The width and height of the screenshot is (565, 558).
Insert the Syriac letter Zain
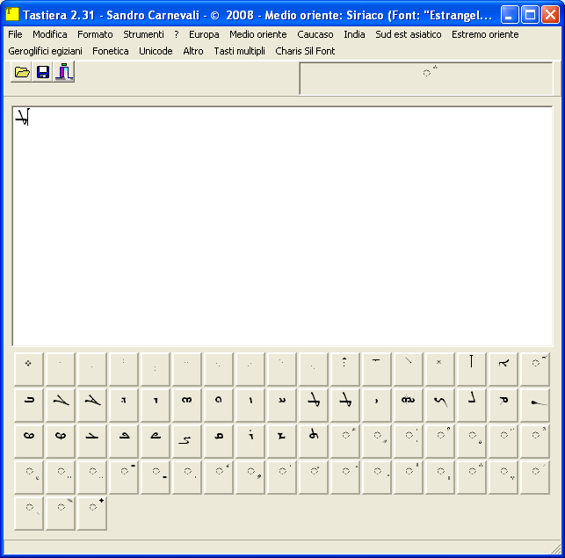250,405
